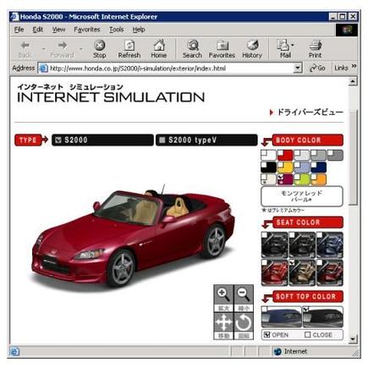Select the move (移動) tool

(x=223, y=326)
